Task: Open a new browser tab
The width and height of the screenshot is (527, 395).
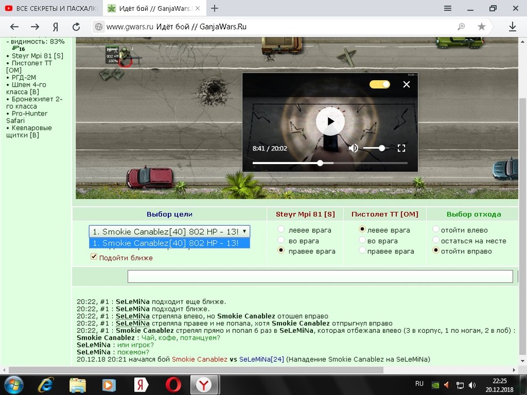Action: pos(214,8)
